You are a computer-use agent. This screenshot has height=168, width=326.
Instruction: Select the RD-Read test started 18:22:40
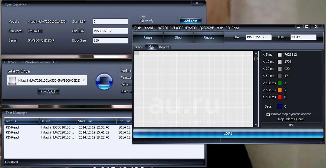click(x=68, y=137)
